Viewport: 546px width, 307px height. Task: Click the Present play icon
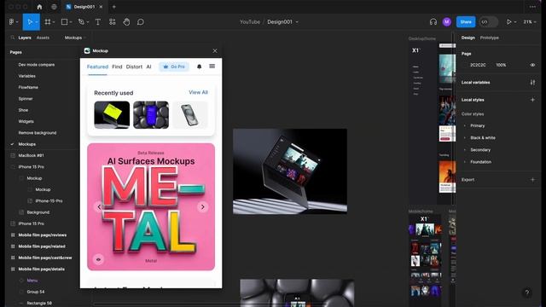tap(509, 22)
